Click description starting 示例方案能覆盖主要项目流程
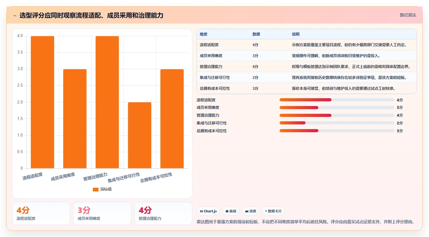Screen dimensions: 429x237 pyautogui.click(x=349, y=45)
